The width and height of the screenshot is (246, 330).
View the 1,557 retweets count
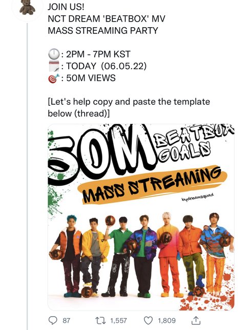coord(118,321)
